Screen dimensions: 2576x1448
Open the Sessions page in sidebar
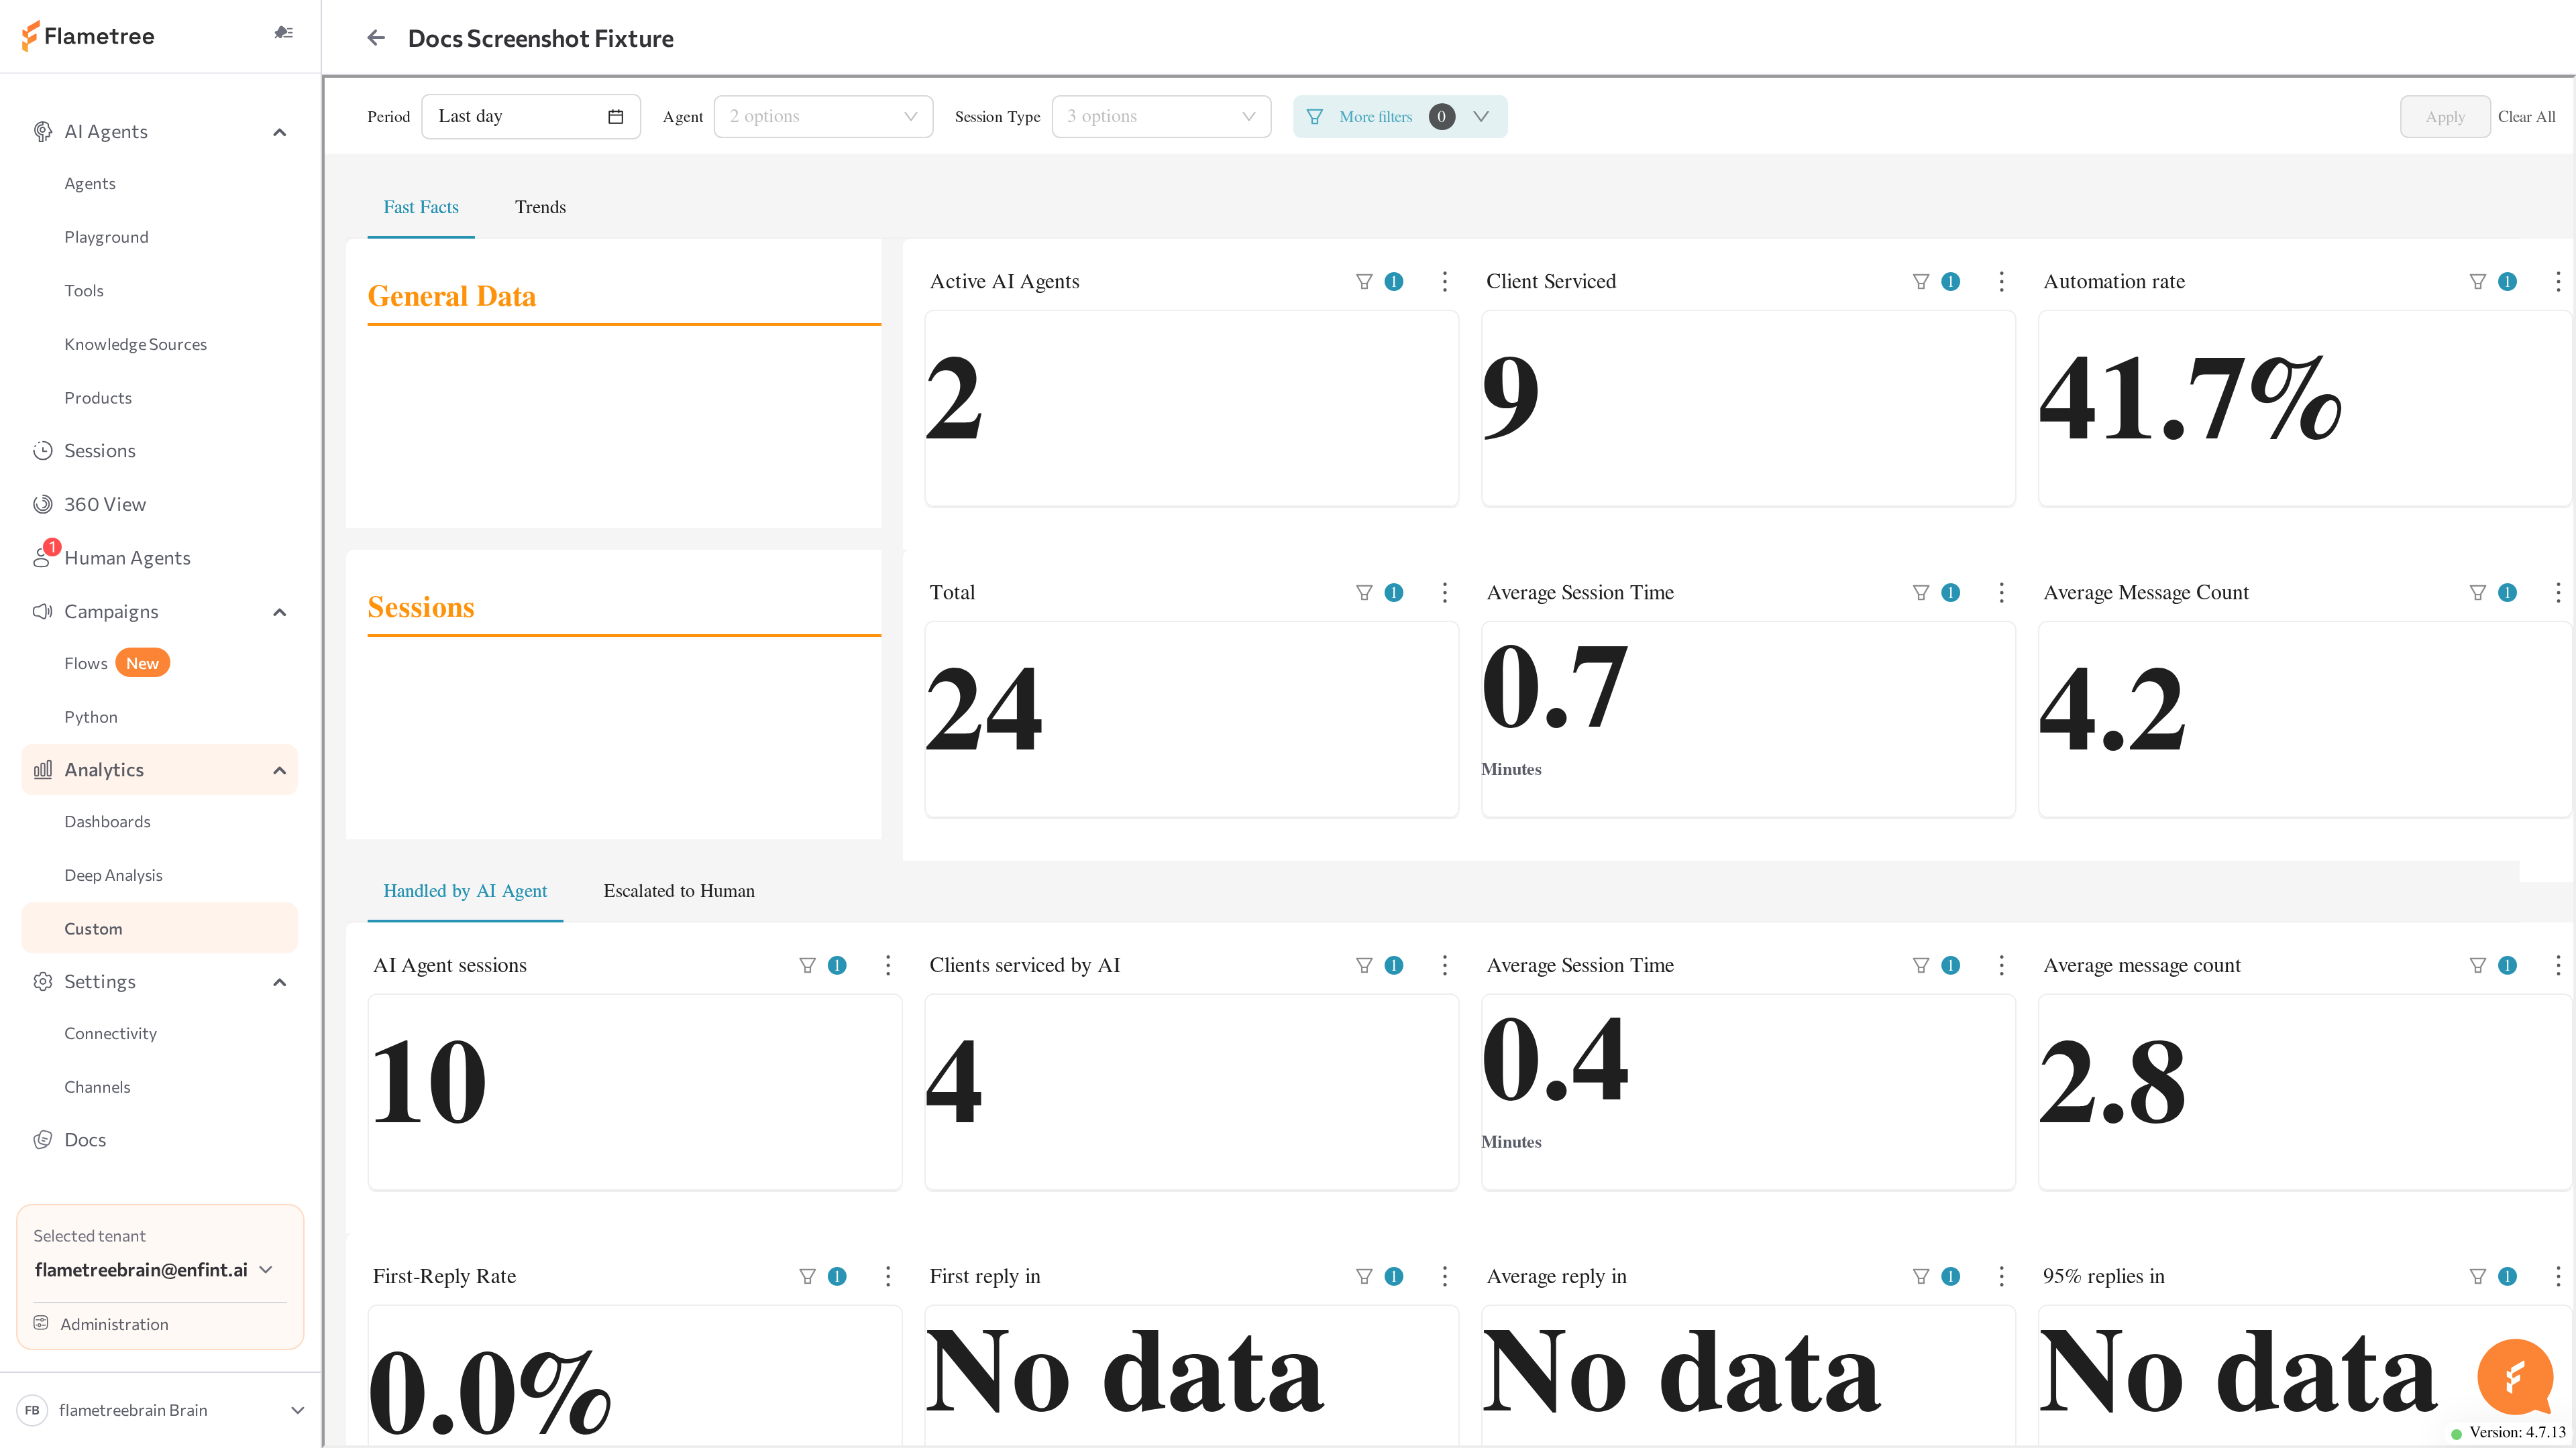click(x=99, y=450)
